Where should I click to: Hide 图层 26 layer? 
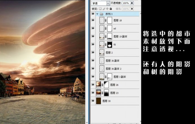[x=93, y=85]
